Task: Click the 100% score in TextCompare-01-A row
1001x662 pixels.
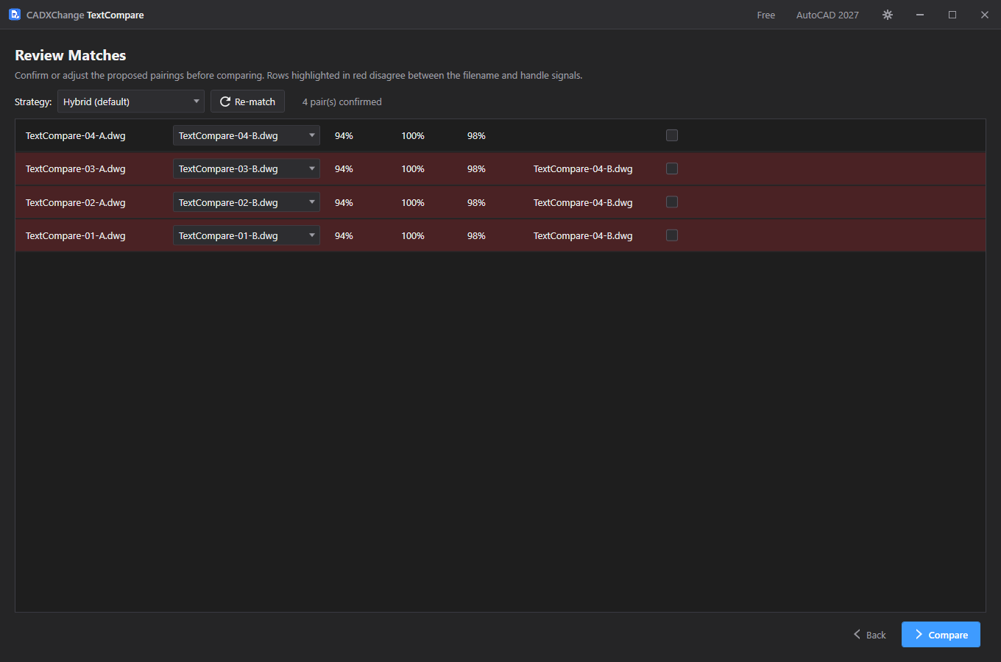Action: 413,236
